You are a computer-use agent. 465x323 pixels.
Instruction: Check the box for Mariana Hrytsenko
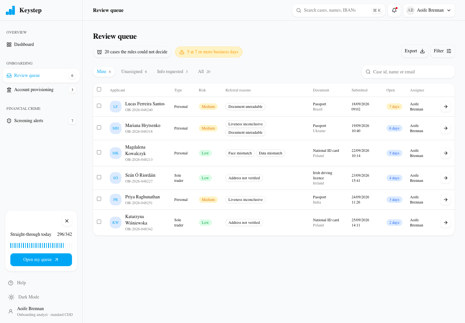coord(99,128)
